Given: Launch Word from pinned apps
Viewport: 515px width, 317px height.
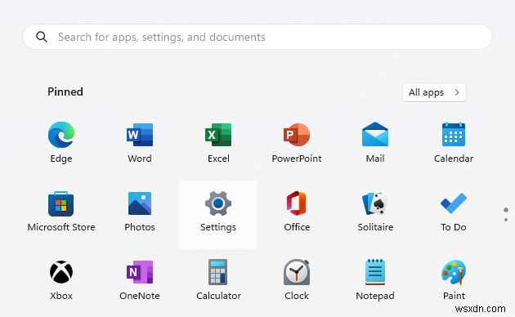Looking at the screenshot, I should click(x=140, y=135).
